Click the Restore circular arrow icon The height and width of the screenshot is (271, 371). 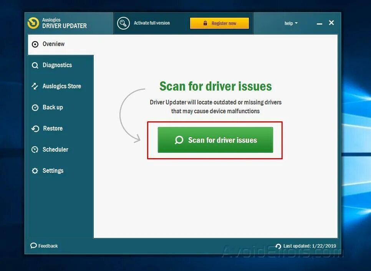[x=35, y=129]
